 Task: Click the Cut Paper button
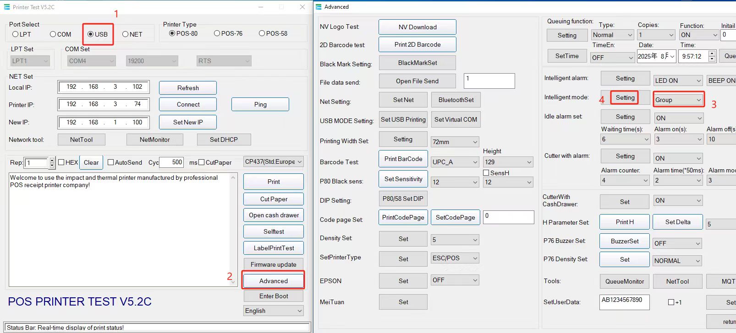pos(274,199)
